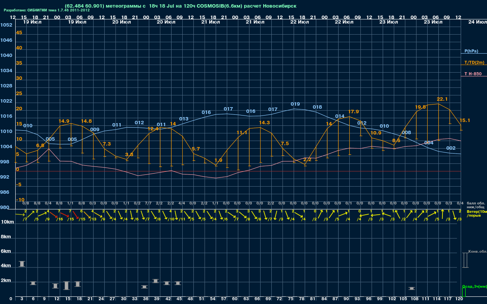The image size is (487, 304).
Task: Click the 45 temperature axis value
Action: 19,33
